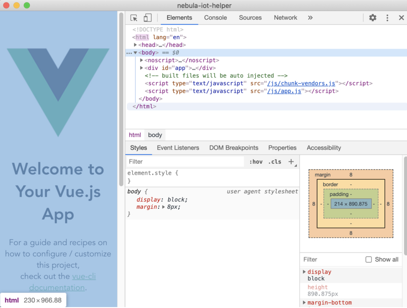Add new style rule plus icon

coord(291,162)
